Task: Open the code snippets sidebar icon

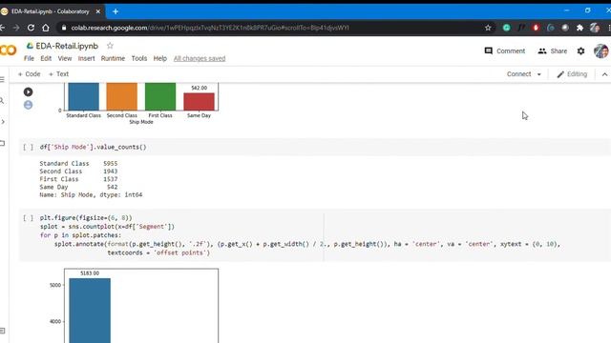Action: [x=2, y=122]
